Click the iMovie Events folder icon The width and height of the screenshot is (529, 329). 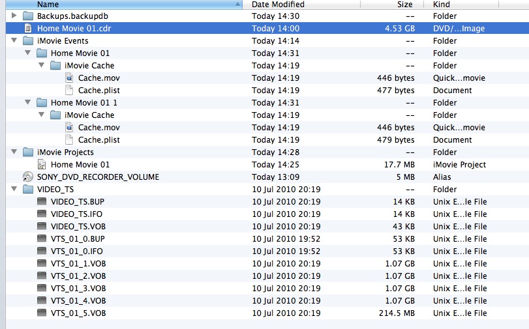tap(27, 41)
